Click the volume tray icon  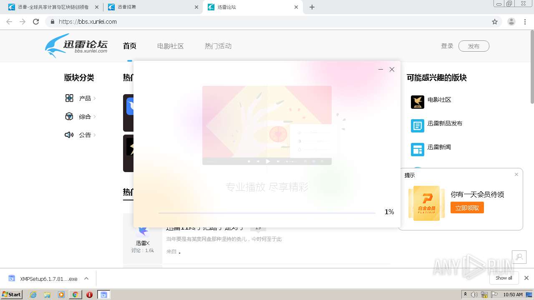474,295
